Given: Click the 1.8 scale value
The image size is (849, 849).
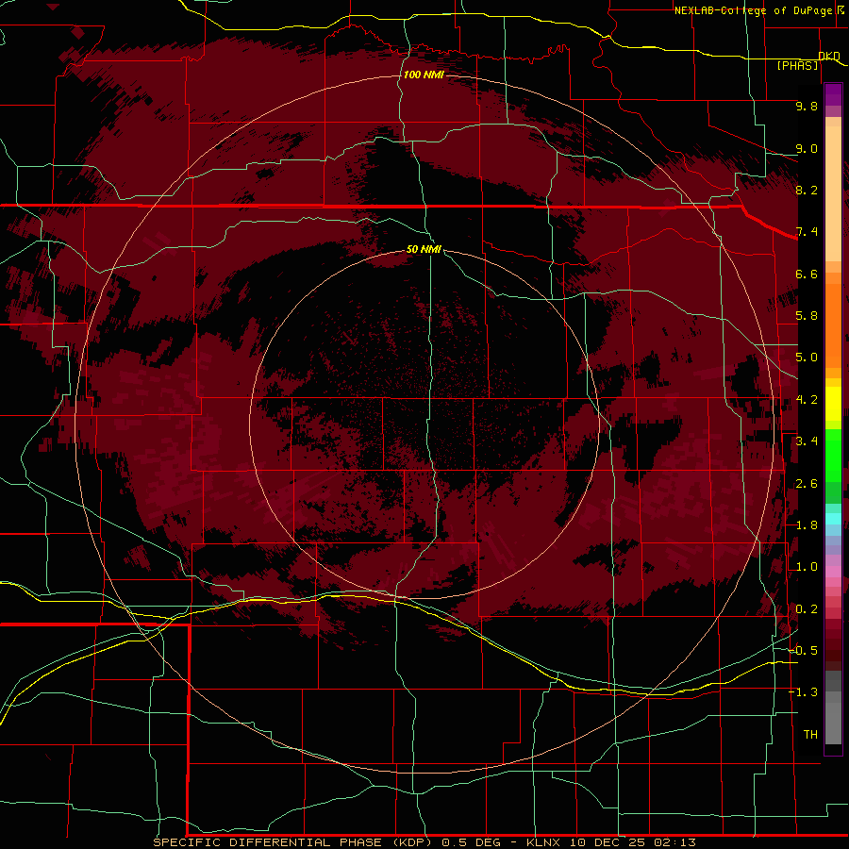Looking at the screenshot, I should click(807, 525).
